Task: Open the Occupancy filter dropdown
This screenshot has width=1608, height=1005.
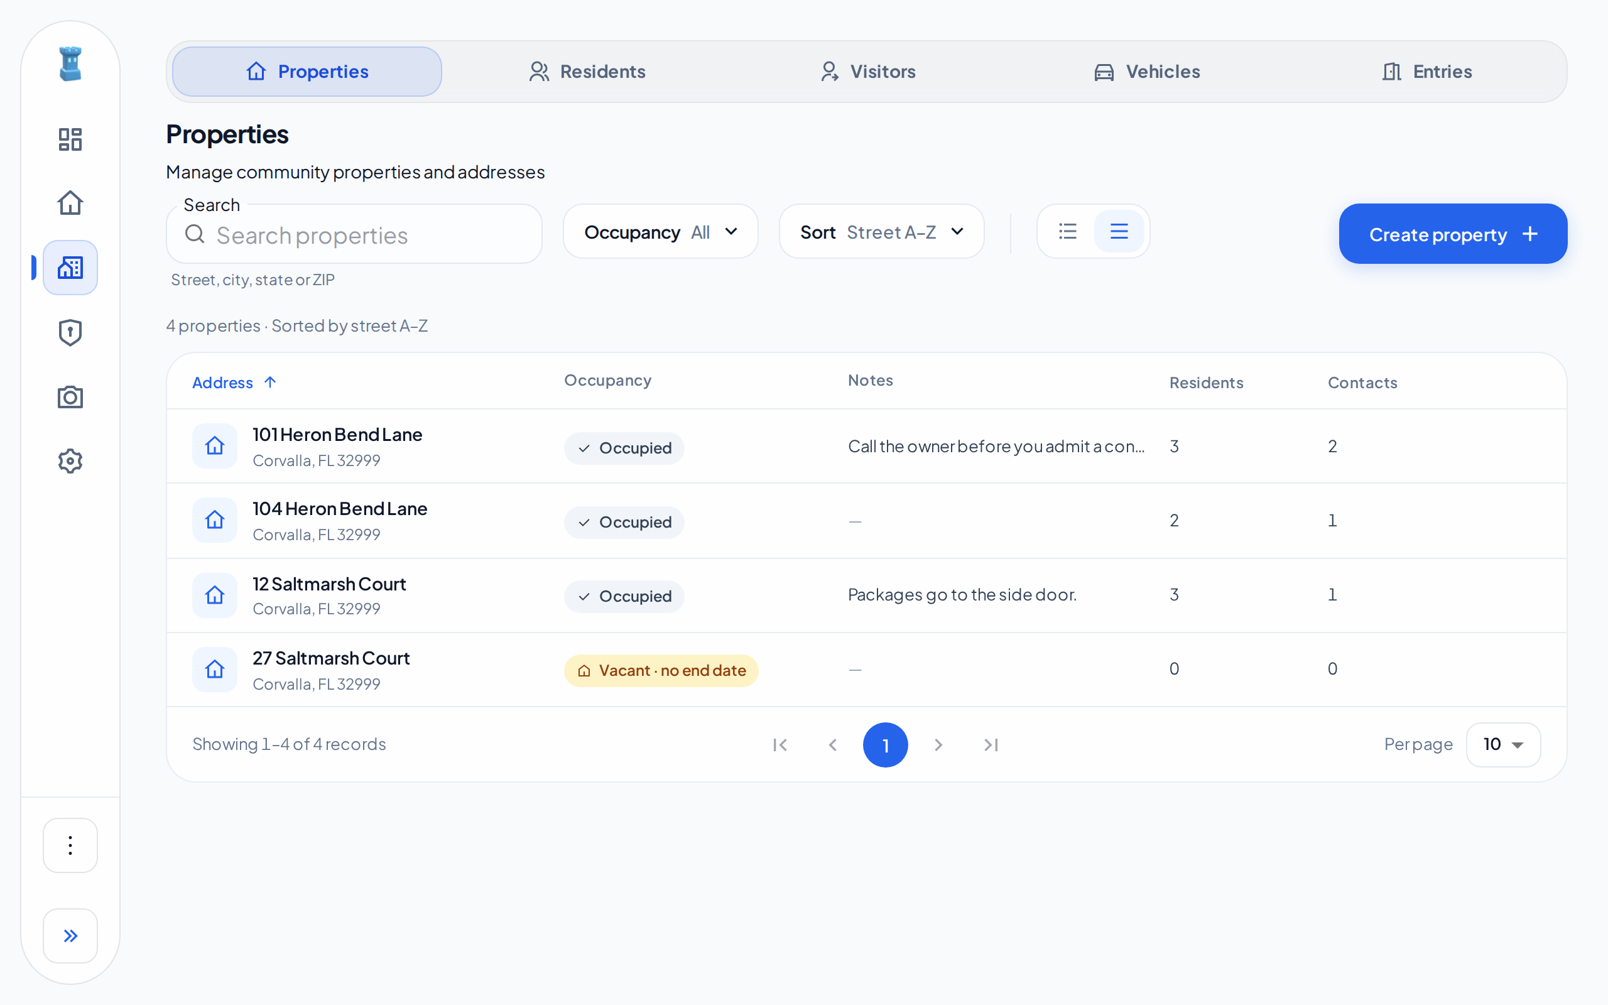Action: tap(661, 232)
